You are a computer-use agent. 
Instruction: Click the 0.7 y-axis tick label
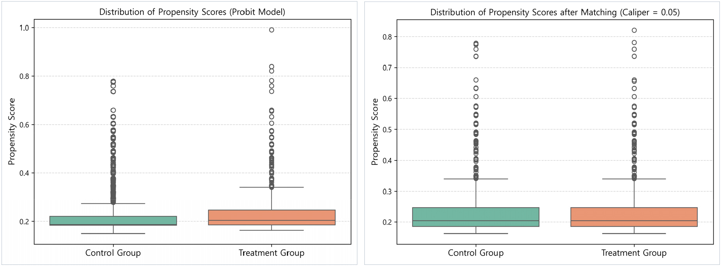pyautogui.click(x=387, y=68)
